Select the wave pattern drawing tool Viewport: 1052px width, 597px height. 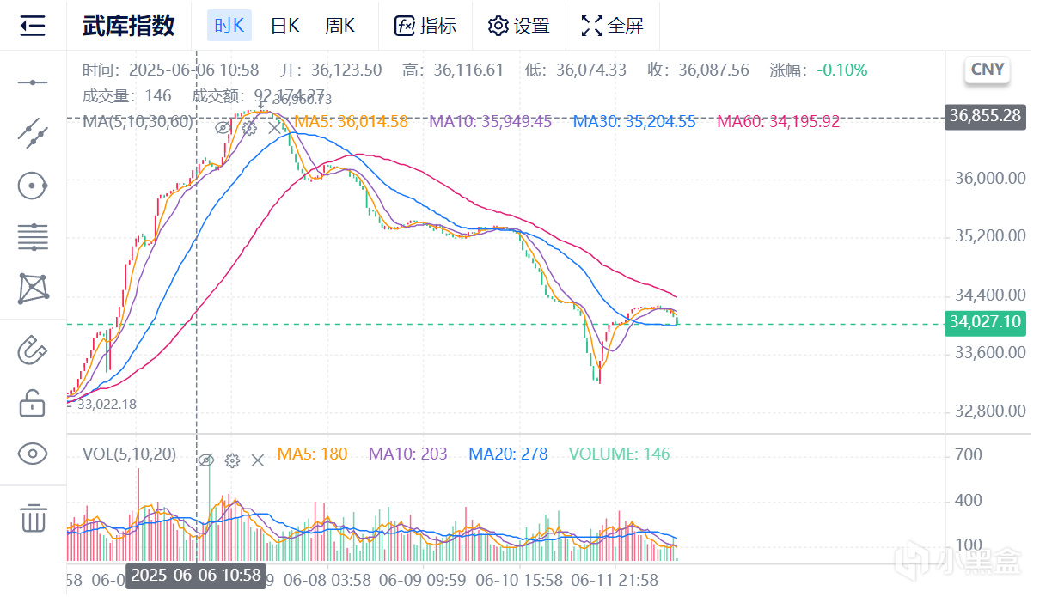click(33, 289)
